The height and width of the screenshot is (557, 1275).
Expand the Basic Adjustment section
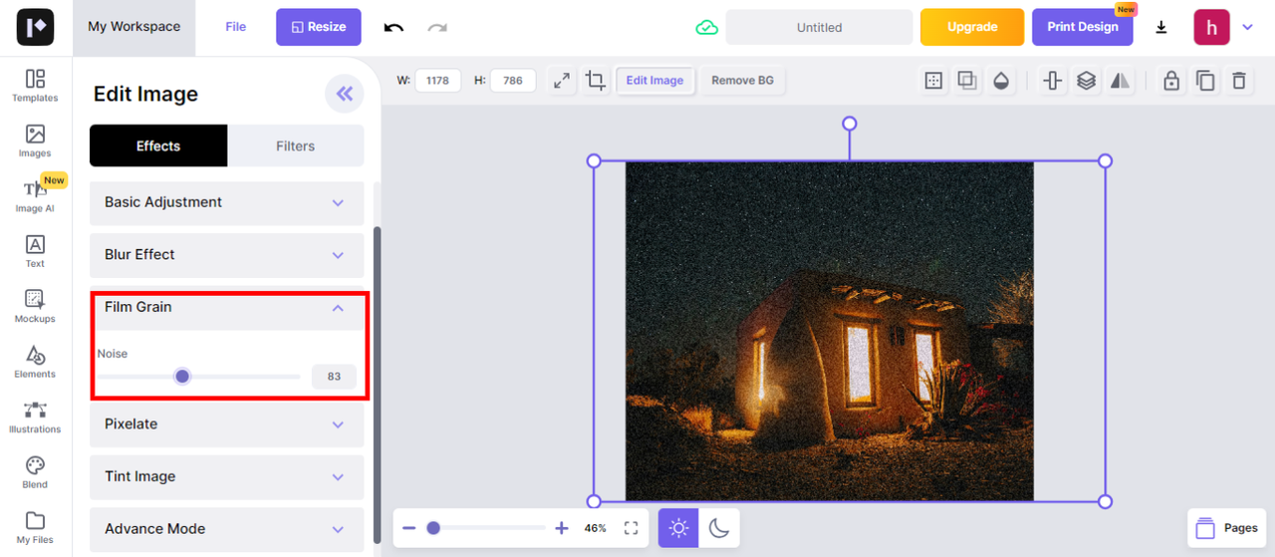(x=226, y=202)
